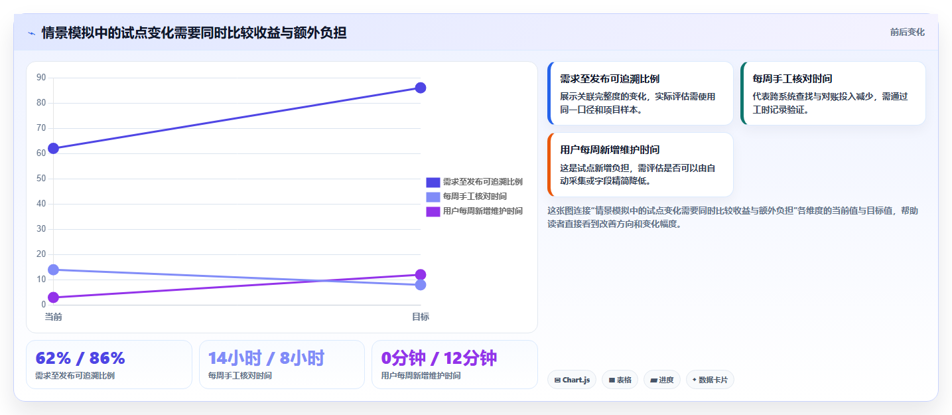
Task: Open the 用户每周新增维护时间 info card
Action: [x=640, y=165]
